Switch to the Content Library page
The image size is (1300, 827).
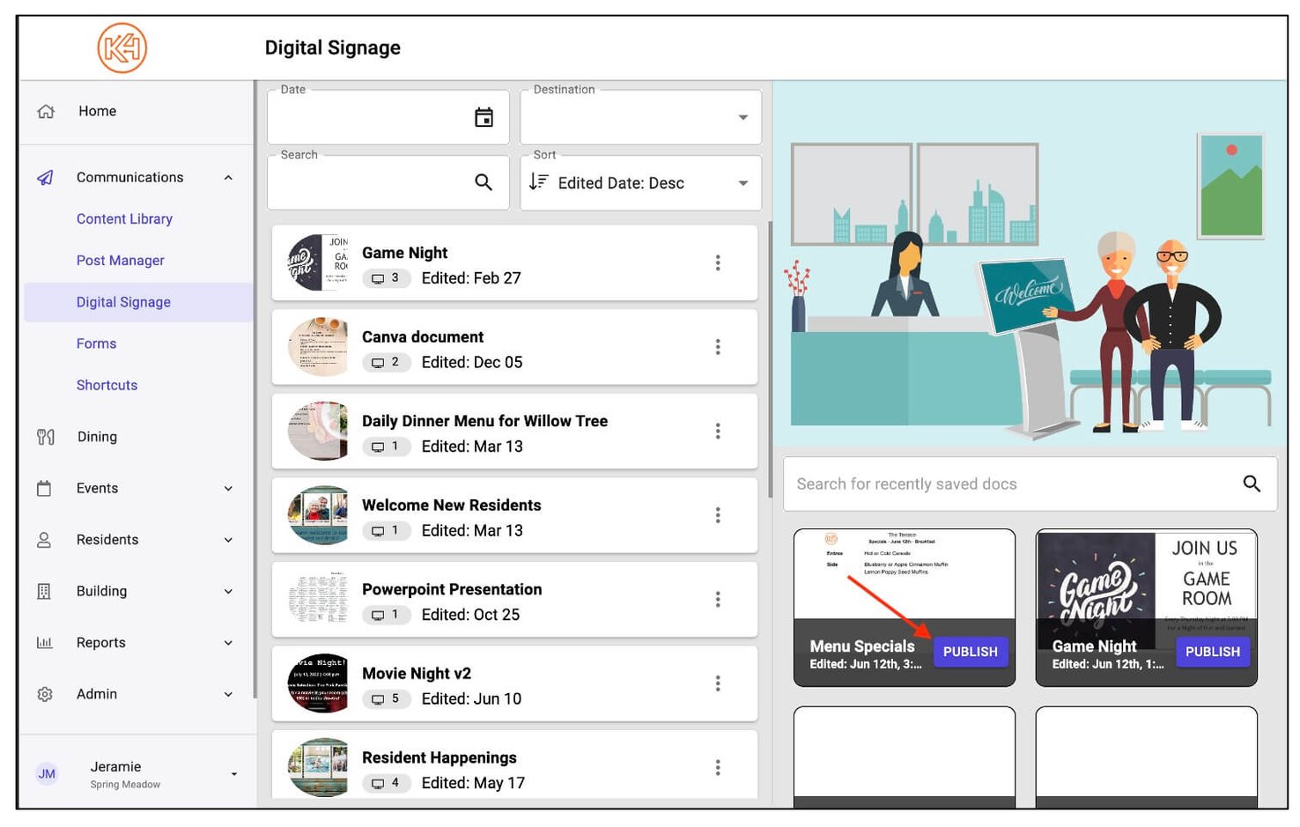click(124, 218)
